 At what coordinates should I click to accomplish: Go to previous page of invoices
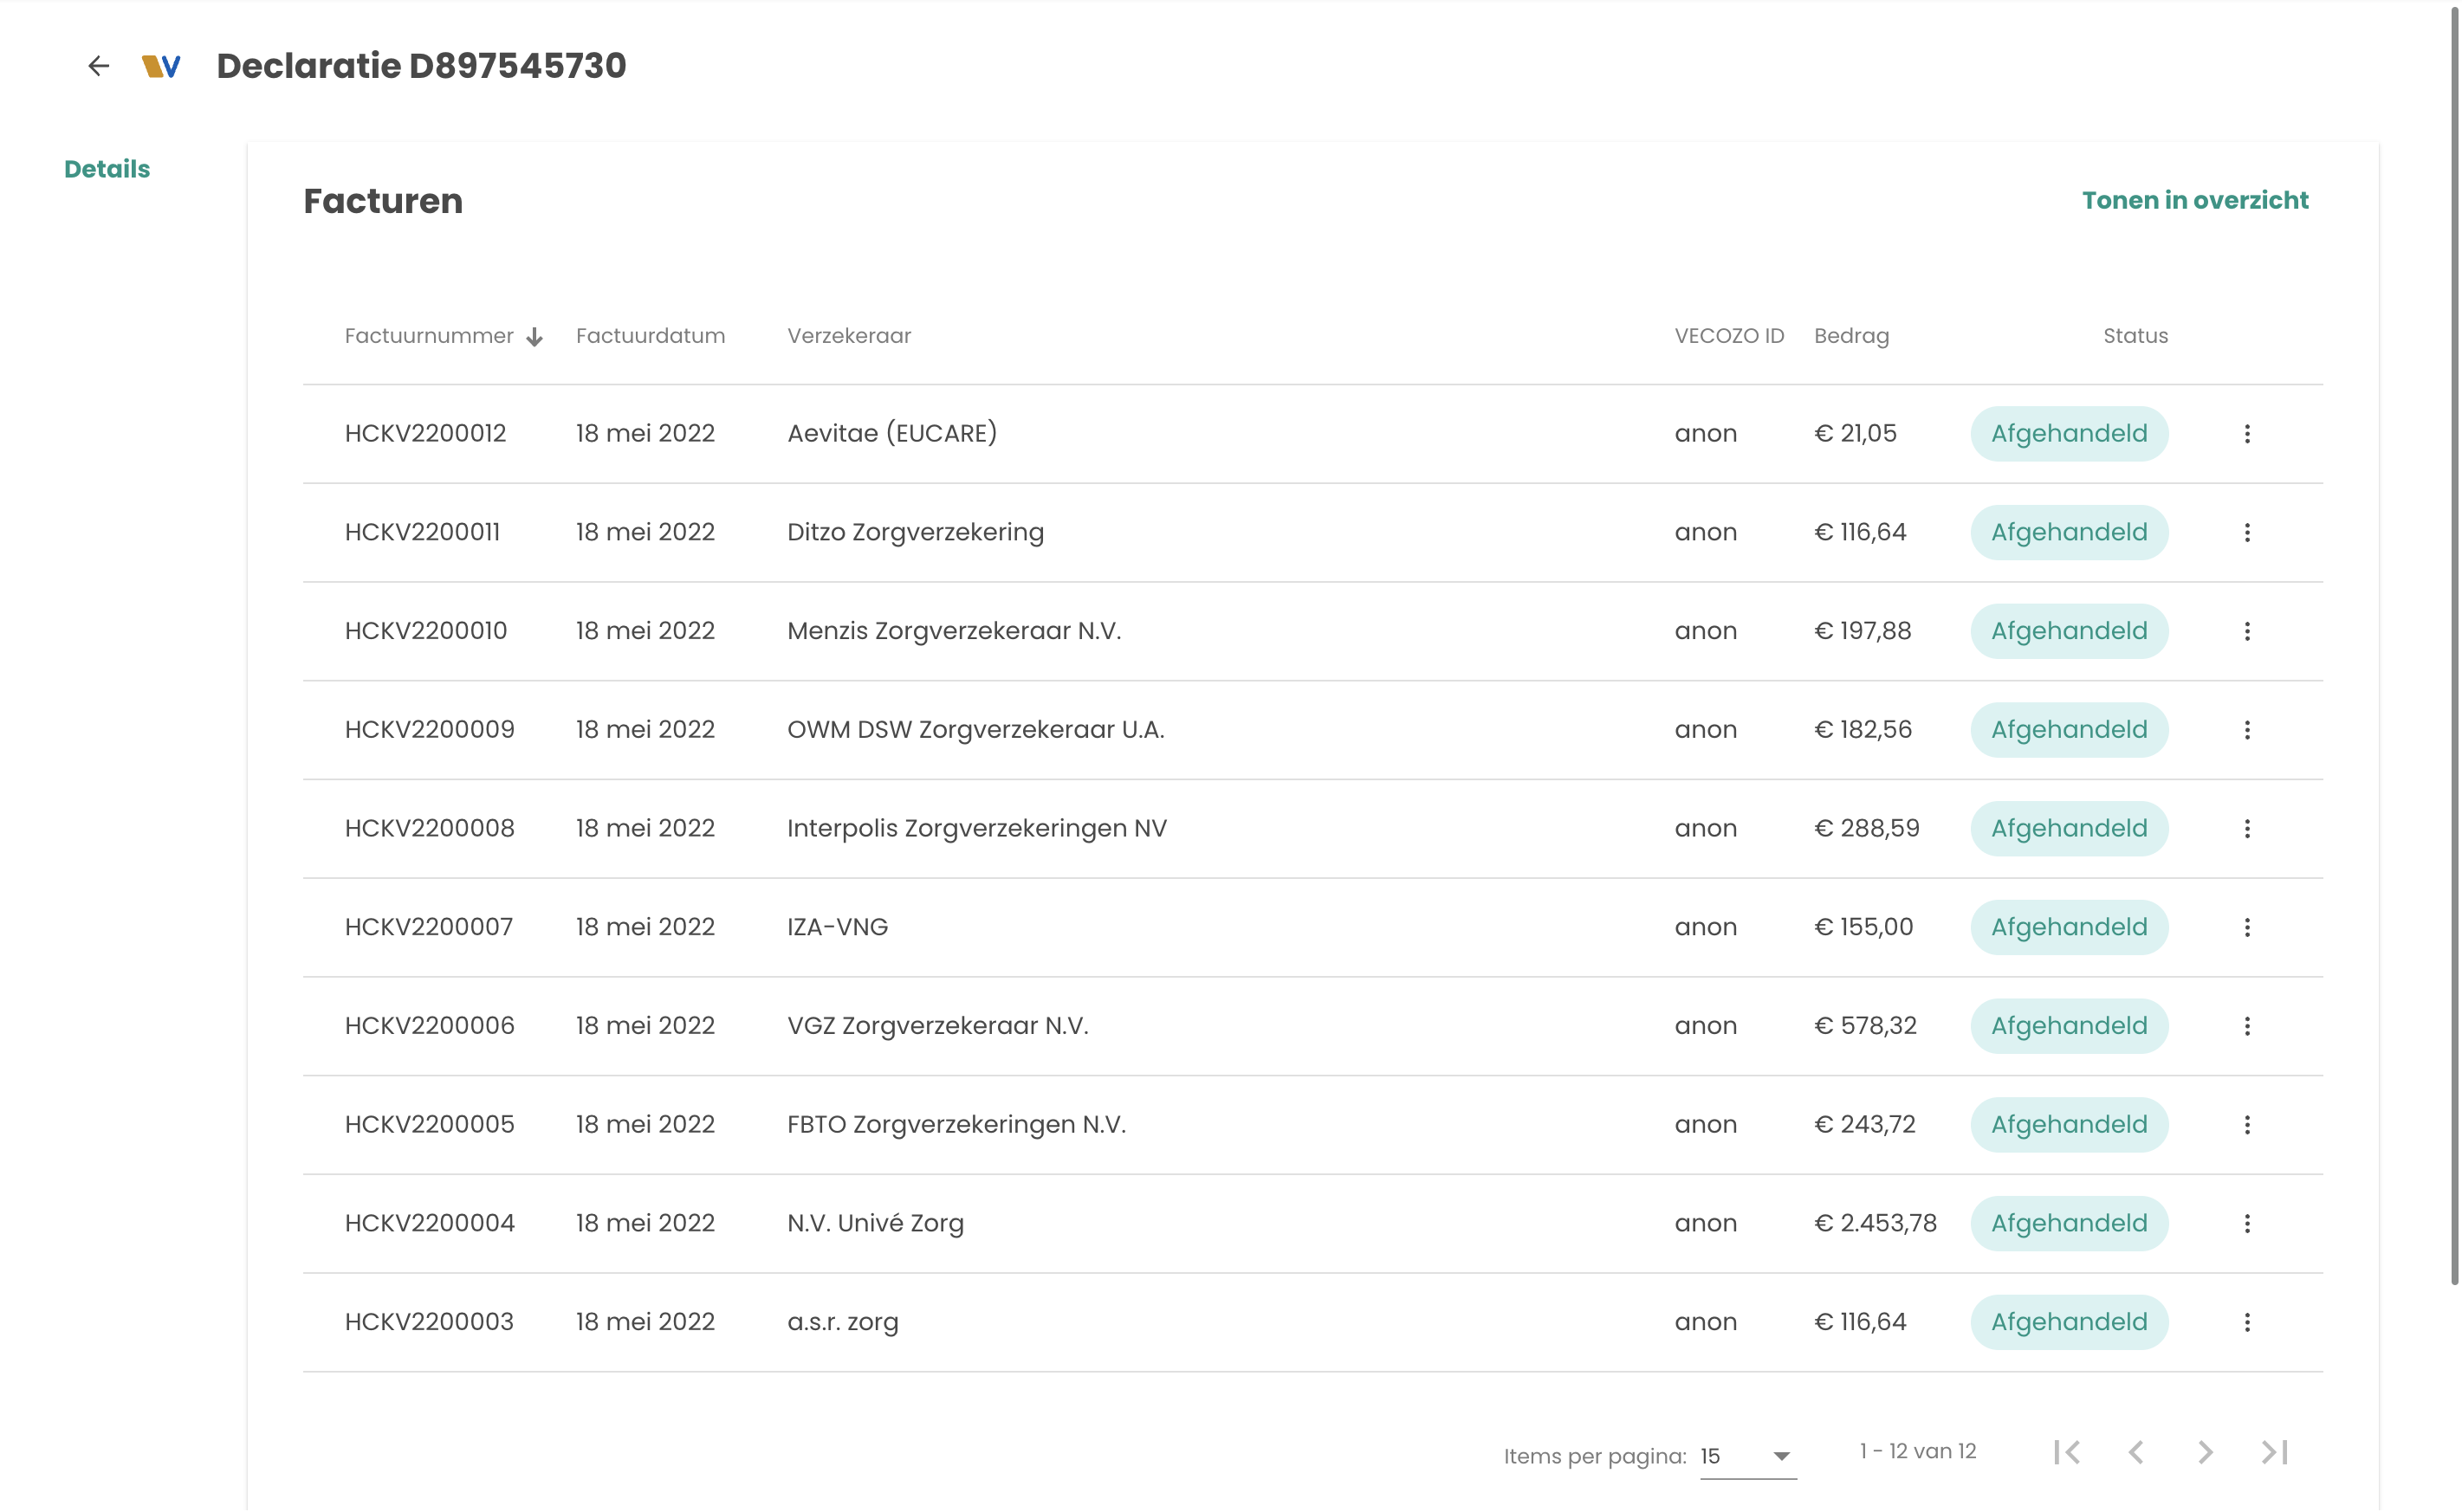pyautogui.click(x=2136, y=1451)
